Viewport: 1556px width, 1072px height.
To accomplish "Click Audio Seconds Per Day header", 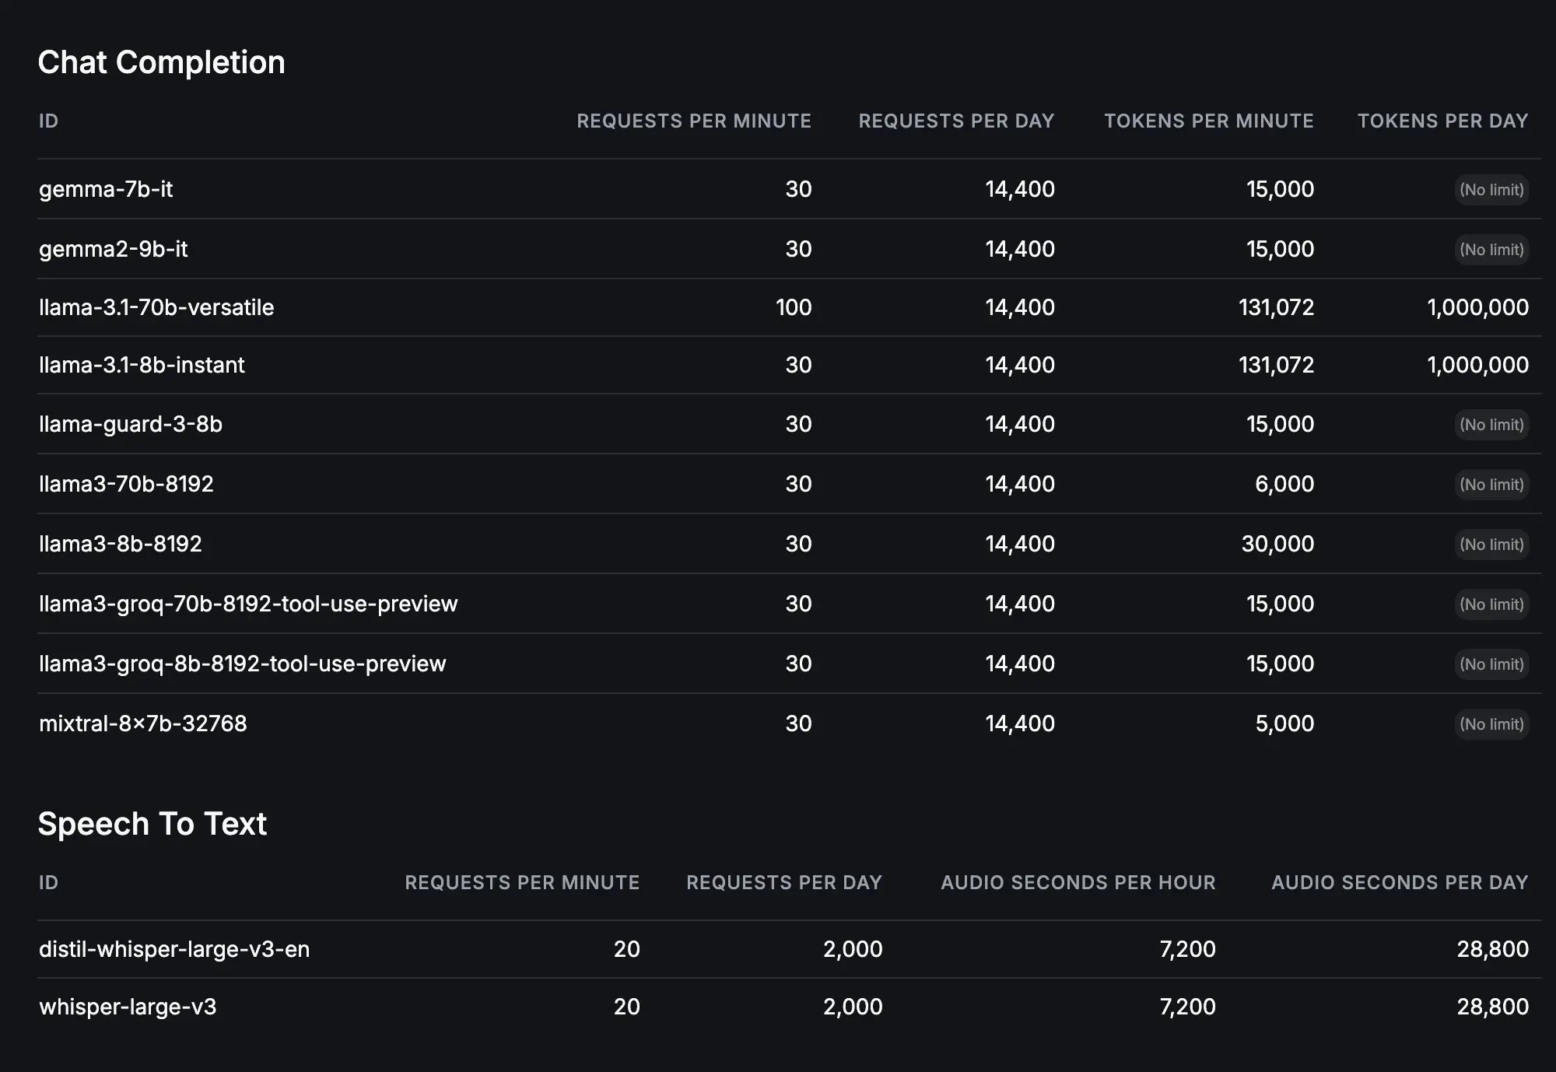I will [x=1399, y=883].
